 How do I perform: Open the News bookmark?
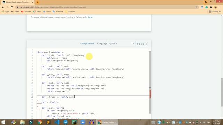point(47,11)
